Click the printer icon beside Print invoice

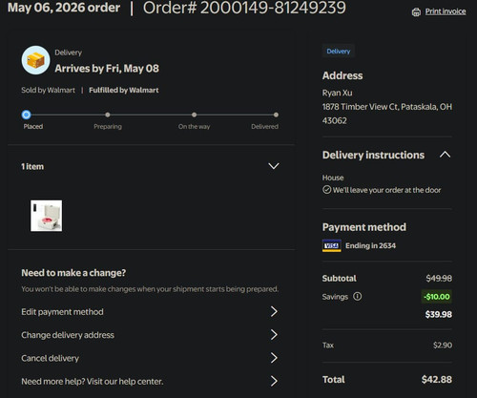(x=416, y=12)
